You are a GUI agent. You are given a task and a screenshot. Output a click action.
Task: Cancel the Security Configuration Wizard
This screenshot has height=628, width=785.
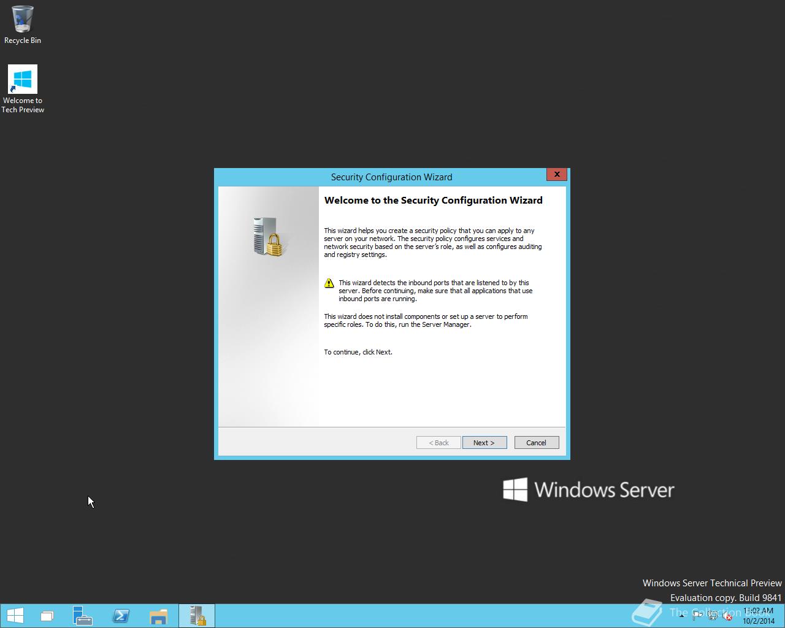pyautogui.click(x=536, y=443)
